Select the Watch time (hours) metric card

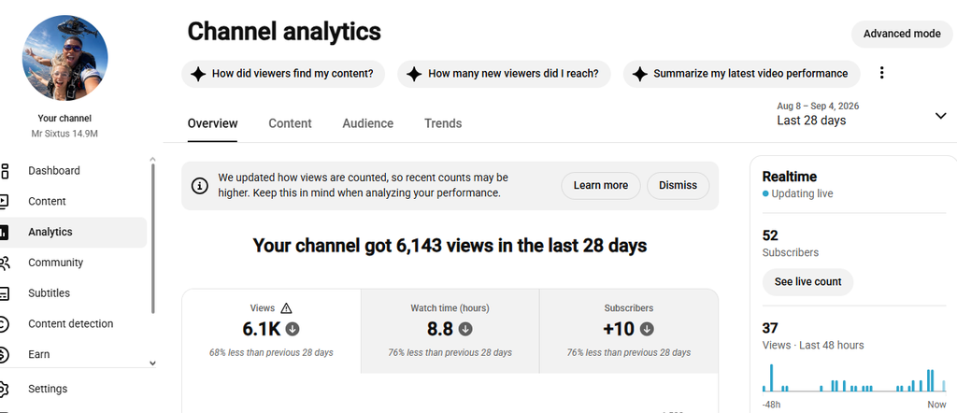[450, 331]
